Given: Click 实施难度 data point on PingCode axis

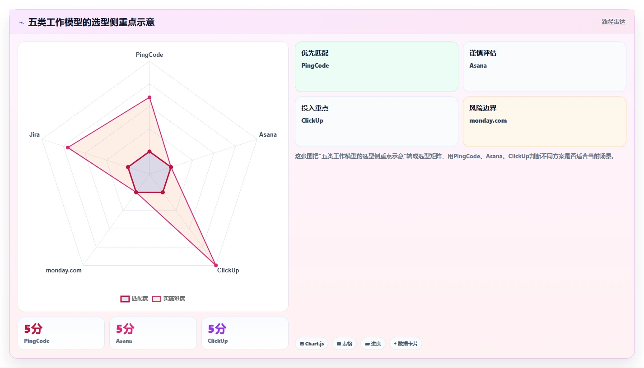Looking at the screenshot, I should (x=149, y=97).
